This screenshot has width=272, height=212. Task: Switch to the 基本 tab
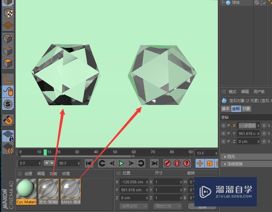click(x=226, y=109)
